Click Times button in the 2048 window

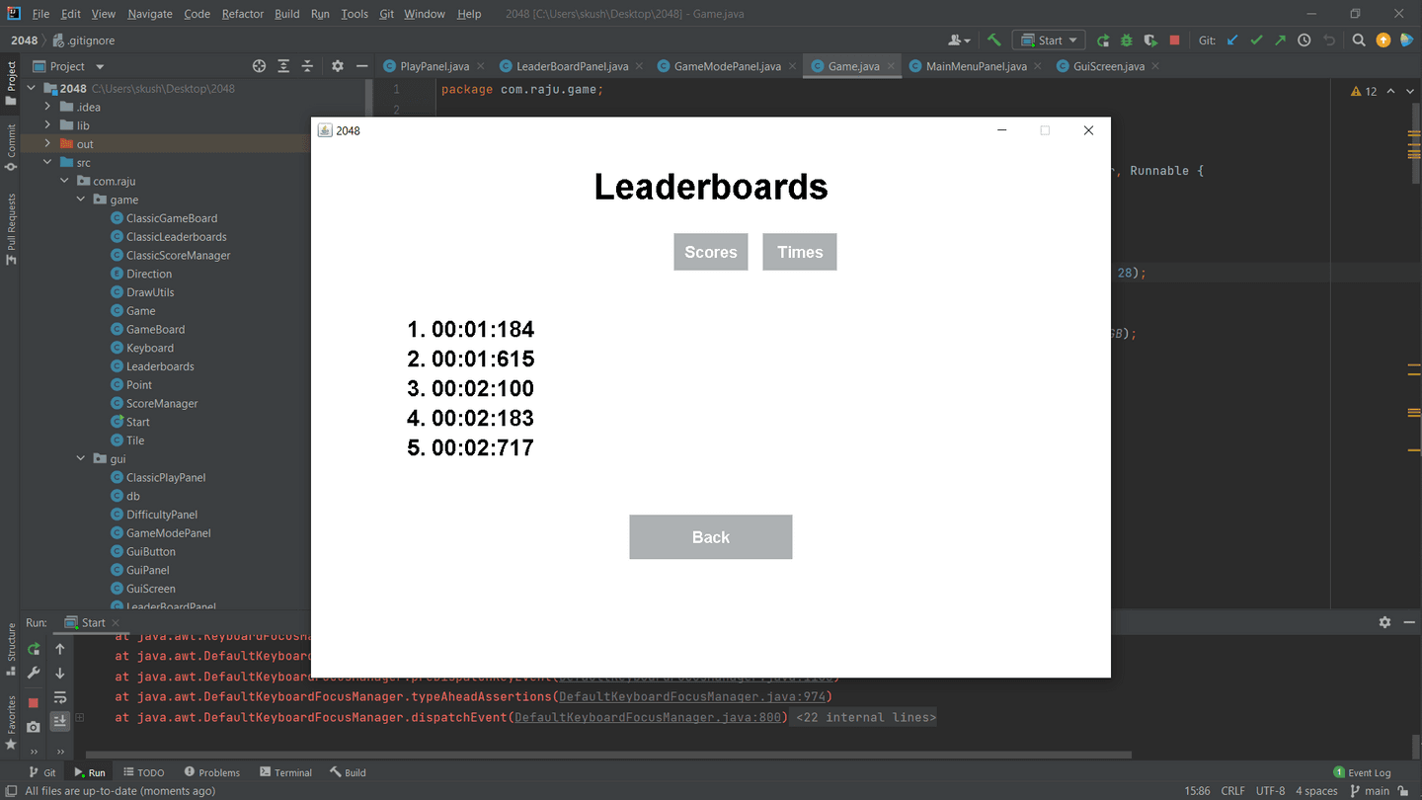coord(800,252)
